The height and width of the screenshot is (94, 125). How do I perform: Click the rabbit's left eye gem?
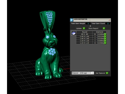point(47,37)
